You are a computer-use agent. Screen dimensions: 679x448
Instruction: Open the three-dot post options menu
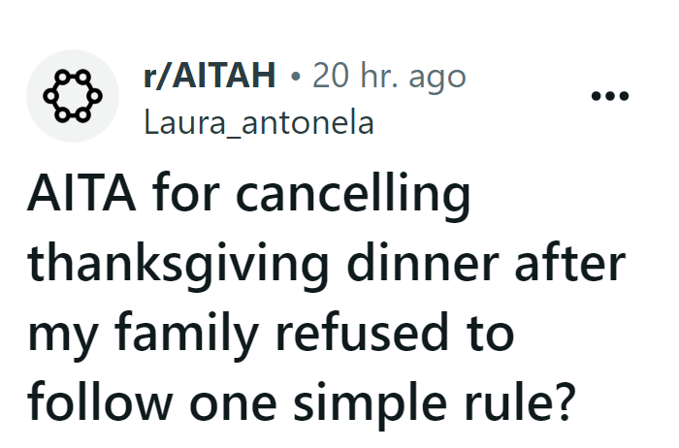click(x=611, y=97)
